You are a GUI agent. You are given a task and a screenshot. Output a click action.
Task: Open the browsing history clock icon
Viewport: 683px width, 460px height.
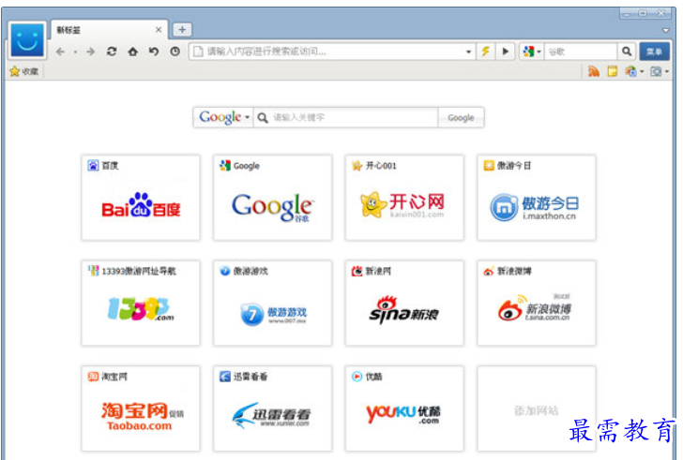175,52
